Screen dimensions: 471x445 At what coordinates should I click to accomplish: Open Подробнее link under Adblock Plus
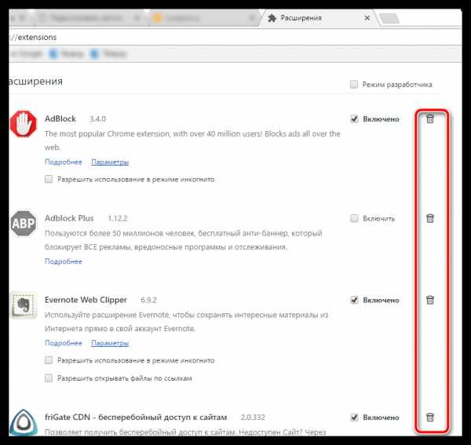pos(64,261)
